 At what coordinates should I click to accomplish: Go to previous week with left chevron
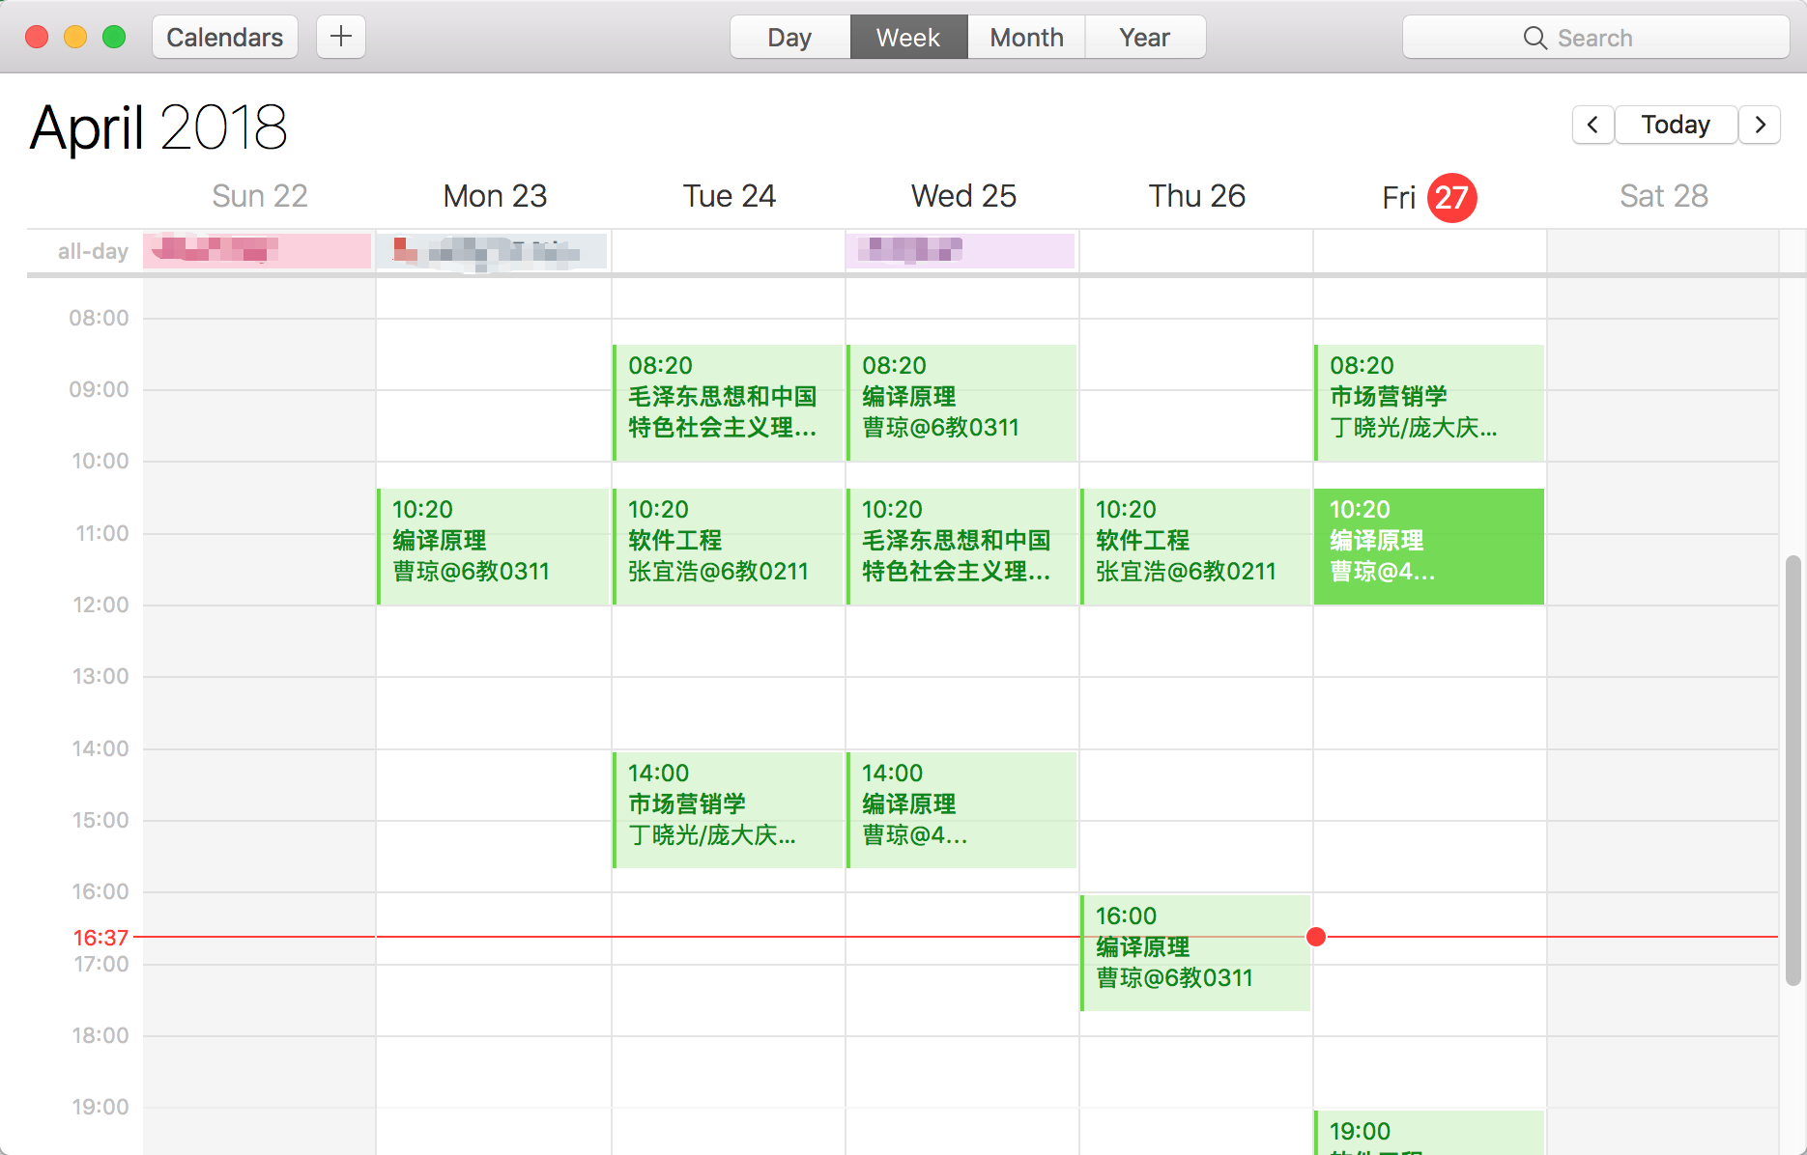pos(1592,125)
